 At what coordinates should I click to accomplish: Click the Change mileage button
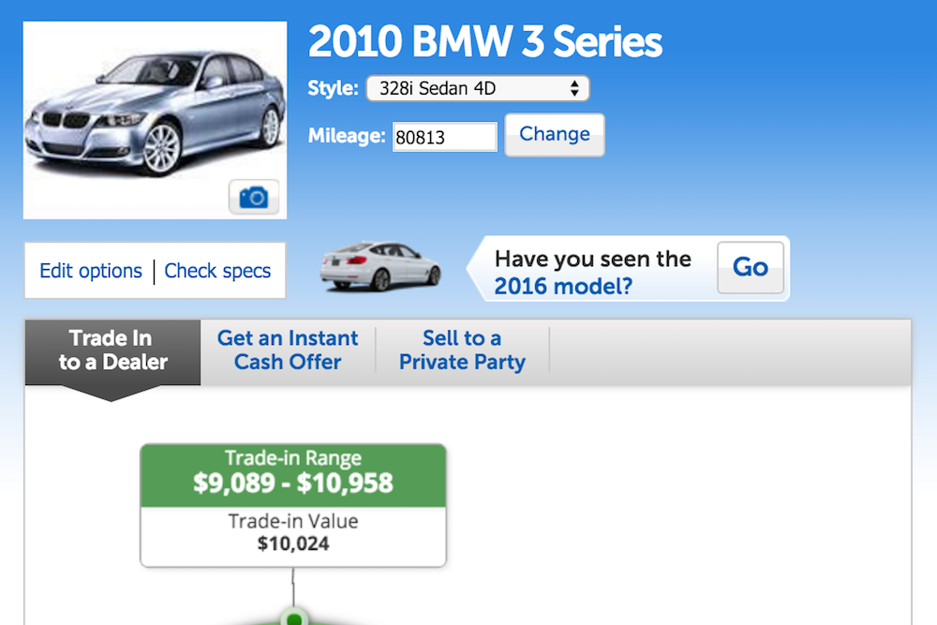[555, 134]
